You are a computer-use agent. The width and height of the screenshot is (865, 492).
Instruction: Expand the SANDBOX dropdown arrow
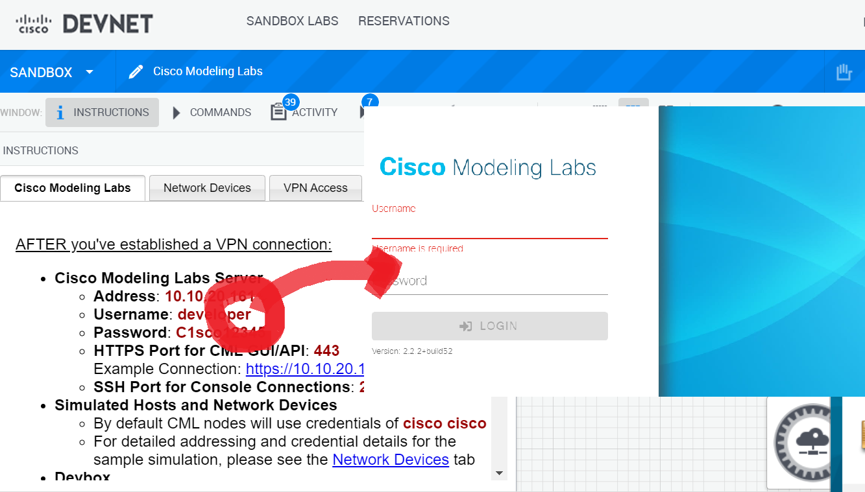pos(90,72)
